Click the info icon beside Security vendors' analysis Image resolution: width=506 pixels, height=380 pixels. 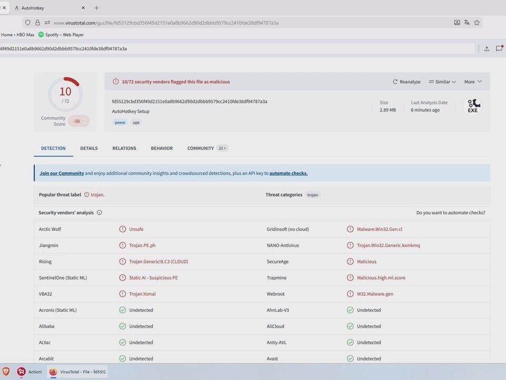pyautogui.click(x=99, y=213)
